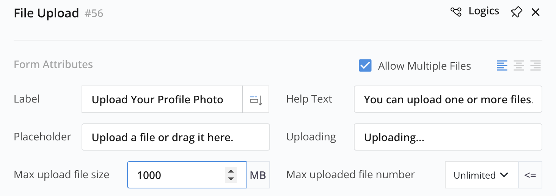Viewport: 556px width, 196px height.
Task: Click the label position icon beside Label
Action: (x=256, y=100)
